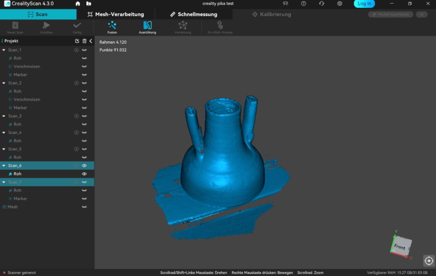Open the project folder icon in title bar

pyautogui.click(x=89, y=4)
